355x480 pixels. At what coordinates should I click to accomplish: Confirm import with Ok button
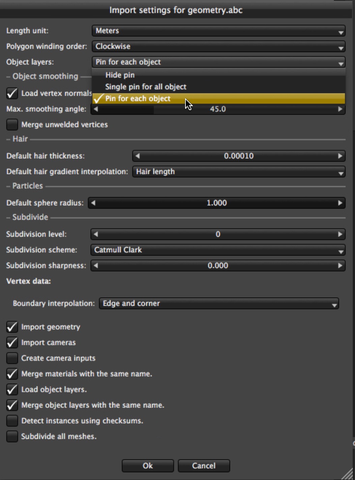click(148, 466)
